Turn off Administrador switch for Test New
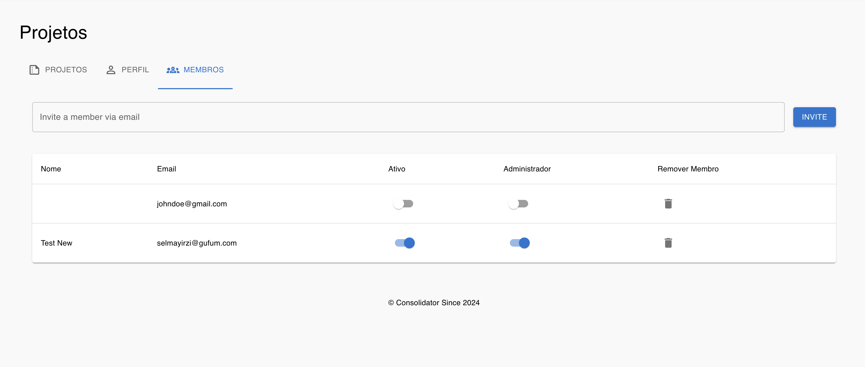This screenshot has height=367, width=865. 520,243
